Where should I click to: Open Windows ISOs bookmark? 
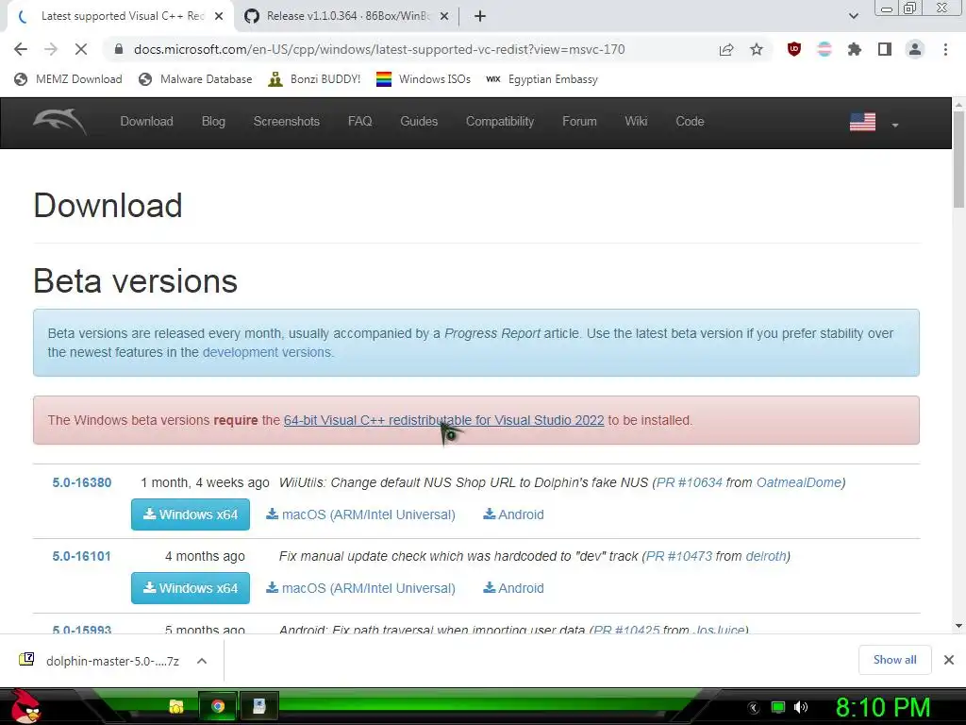[424, 79]
